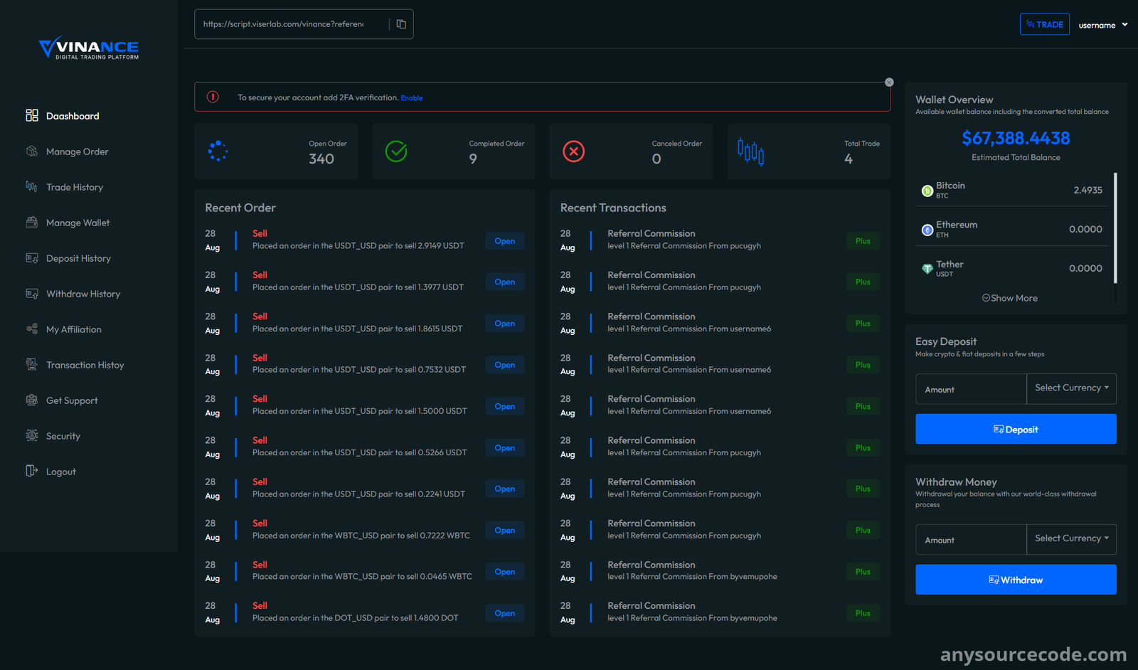Navigate to Withdraw History
Viewport: 1138px width, 670px height.
[x=83, y=294]
